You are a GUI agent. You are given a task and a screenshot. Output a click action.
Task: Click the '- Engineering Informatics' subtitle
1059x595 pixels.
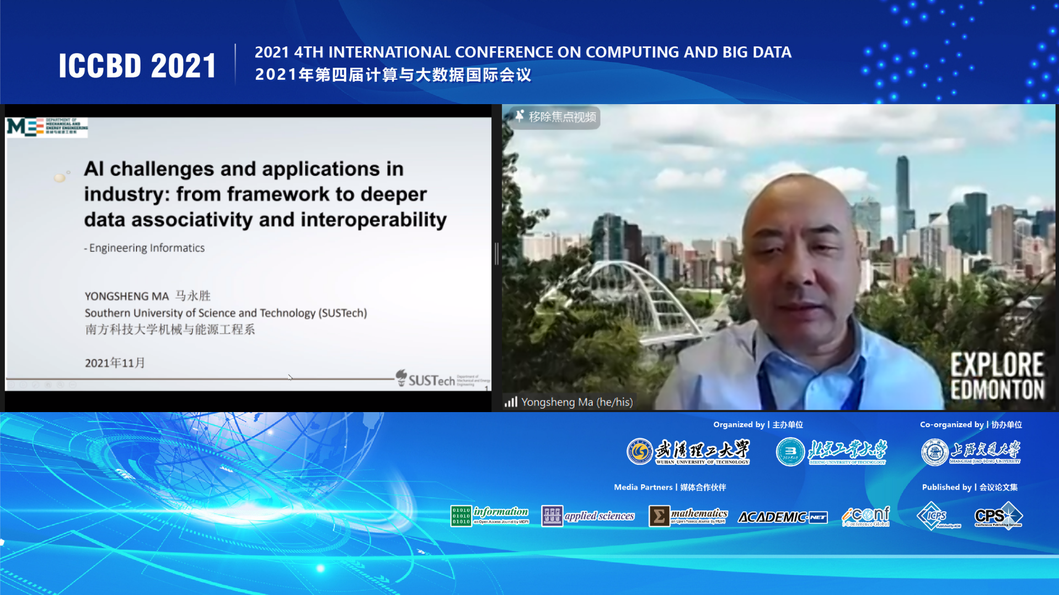[x=145, y=248]
